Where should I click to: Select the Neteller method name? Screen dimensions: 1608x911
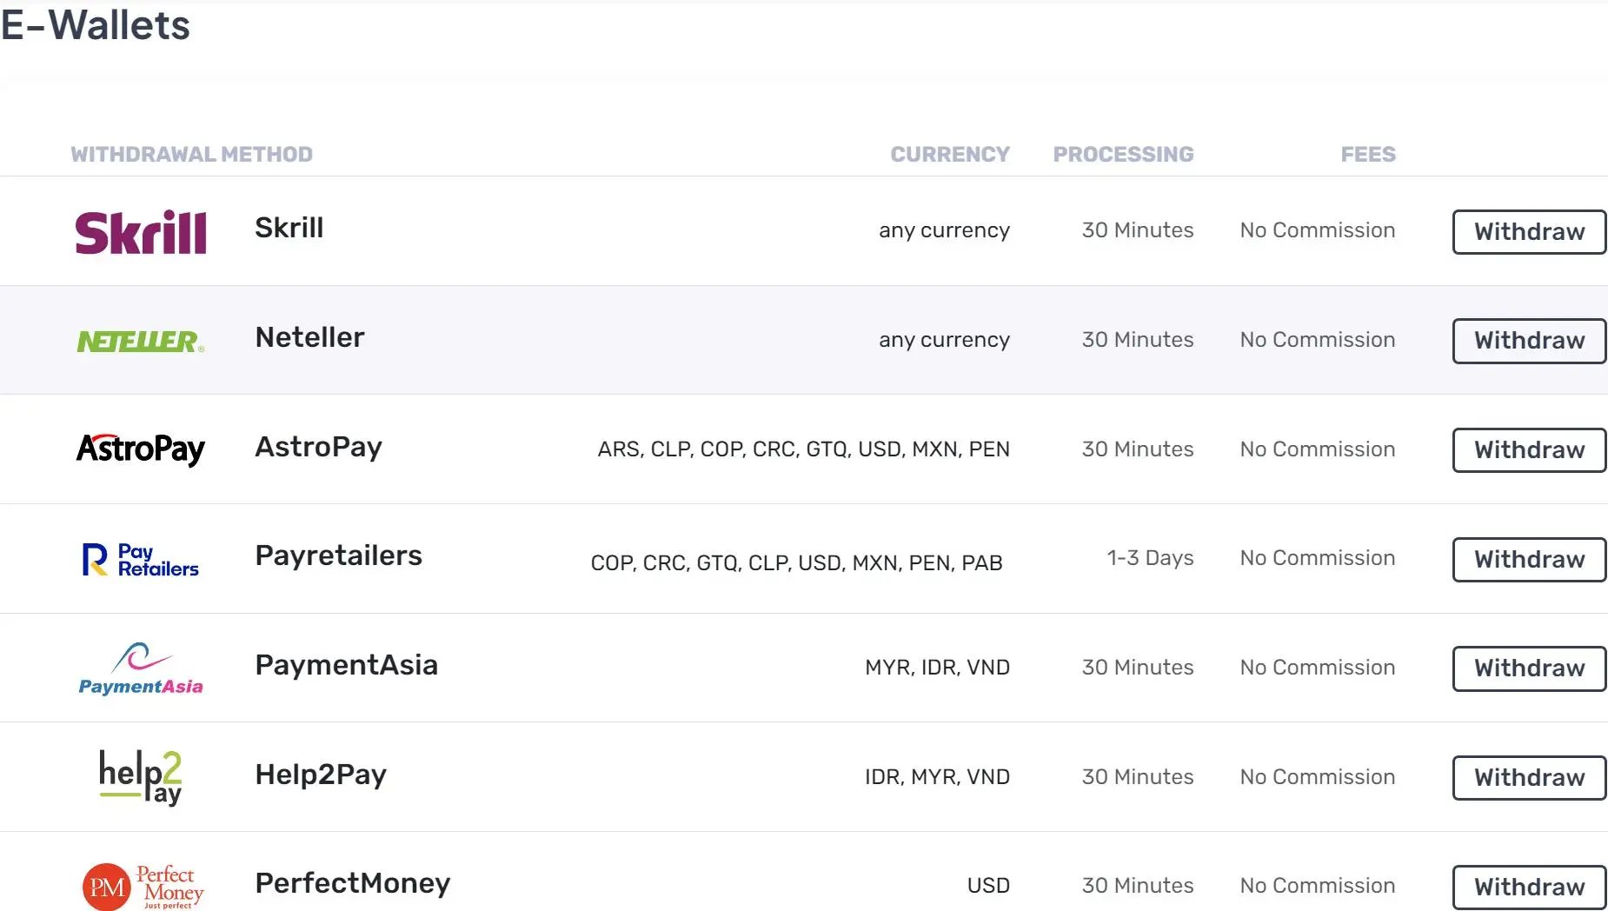tap(310, 337)
